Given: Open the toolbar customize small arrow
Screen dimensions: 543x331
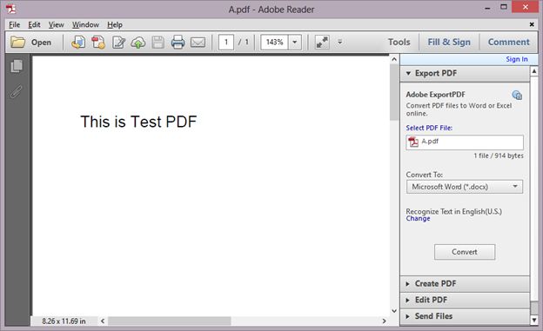Looking at the screenshot, I should click(x=340, y=43).
